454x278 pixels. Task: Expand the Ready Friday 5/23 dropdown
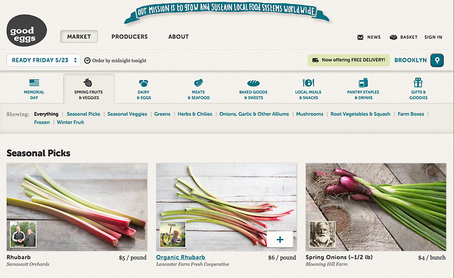coord(44,61)
